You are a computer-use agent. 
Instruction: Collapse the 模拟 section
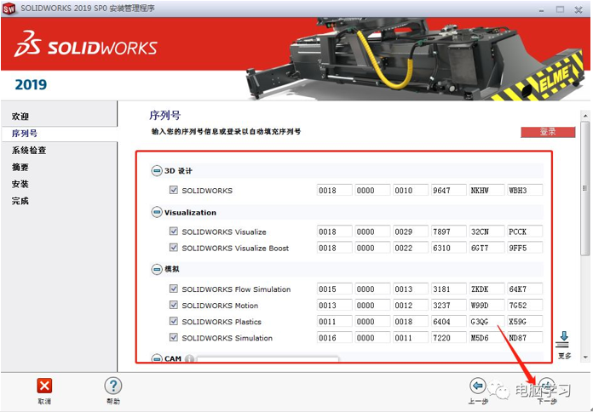[x=157, y=269]
